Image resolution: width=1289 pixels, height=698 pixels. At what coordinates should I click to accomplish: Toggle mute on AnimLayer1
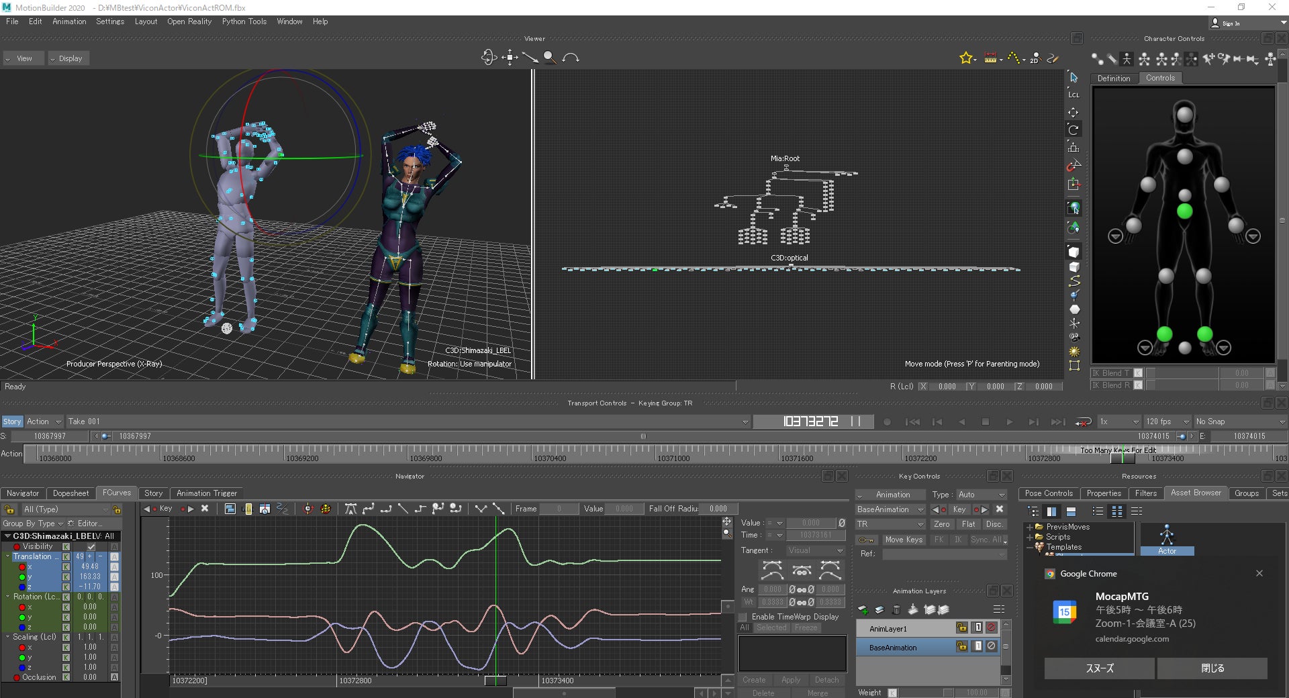click(x=991, y=628)
